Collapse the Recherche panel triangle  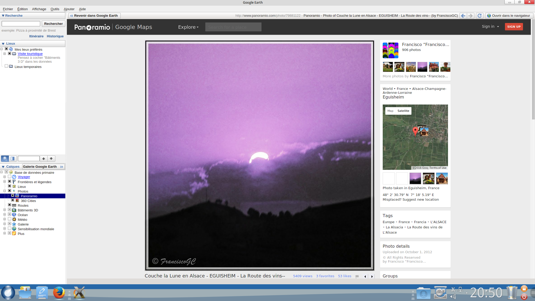point(3,16)
